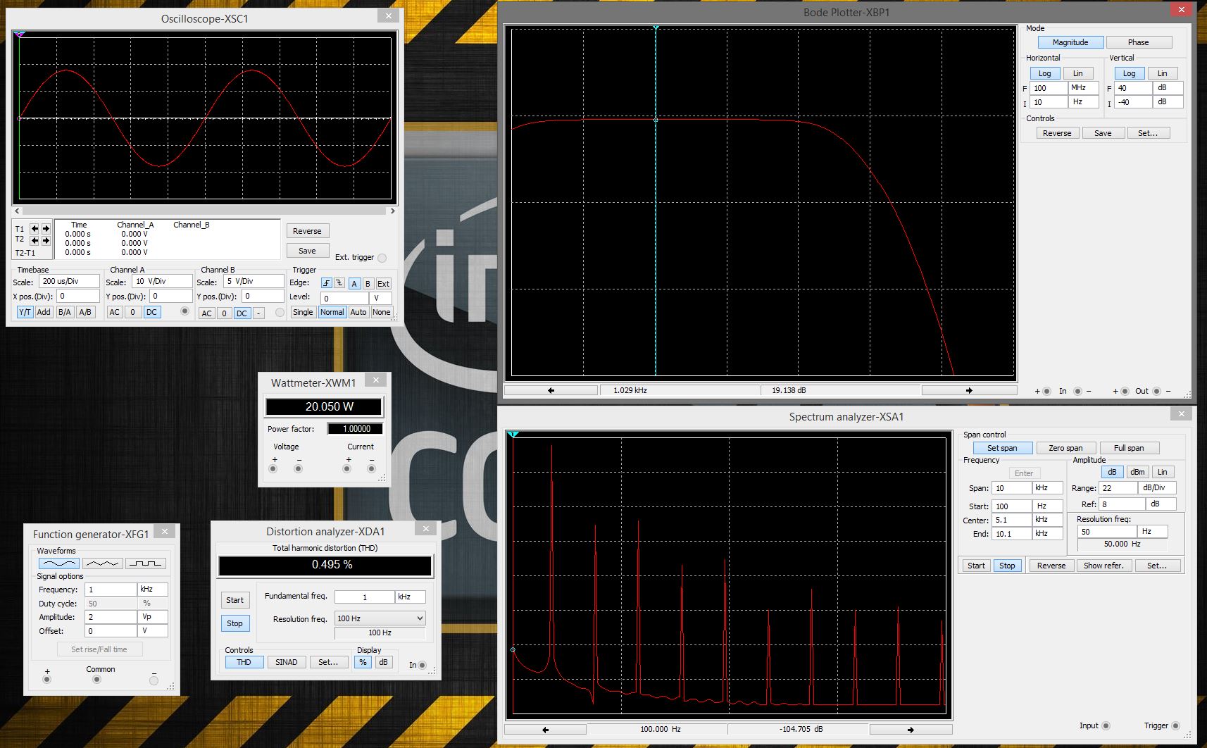Open Spectrum analyzer Range dB/Div unit selector
This screenshot has width=1207, height=748.
1158,488
